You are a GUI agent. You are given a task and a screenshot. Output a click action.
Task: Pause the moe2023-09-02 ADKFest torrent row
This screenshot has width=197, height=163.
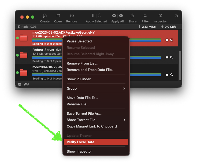tap(167, 40)
